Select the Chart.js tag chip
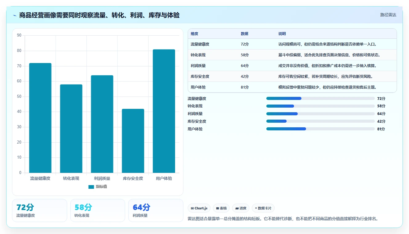The height and width of the screenshot is (234, 409). 199,208
